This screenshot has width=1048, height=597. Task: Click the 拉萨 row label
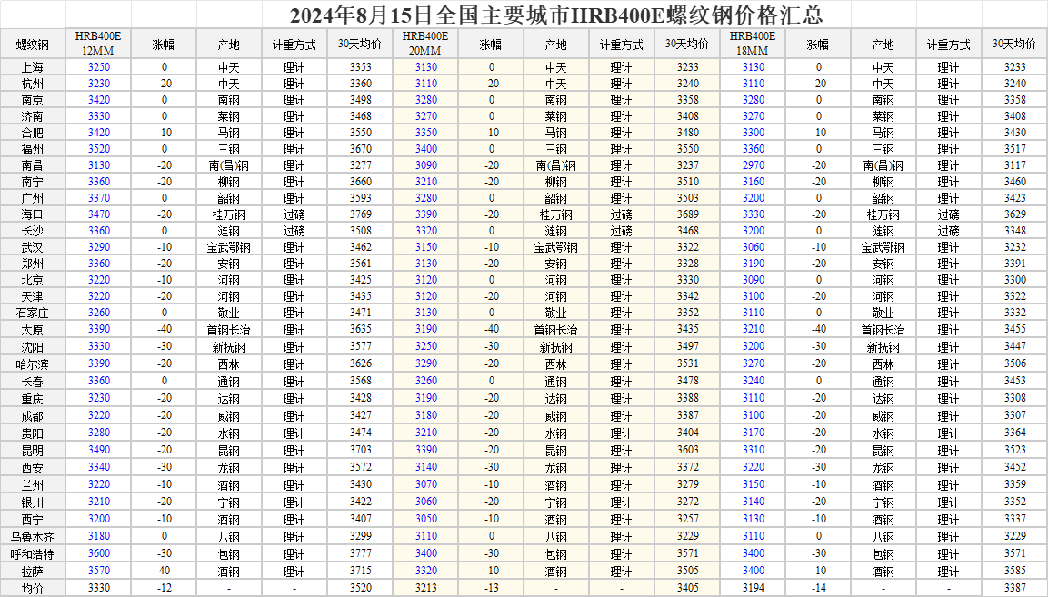click(x=33, y=571)
